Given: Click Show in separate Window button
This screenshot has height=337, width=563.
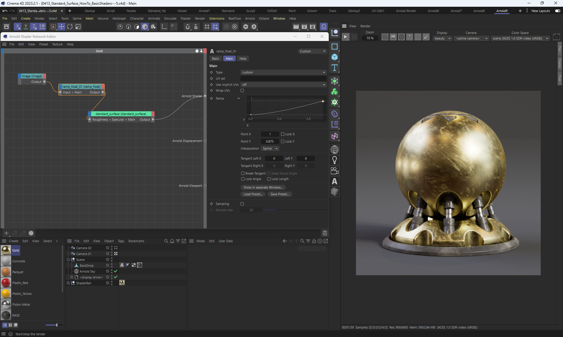Looking at the screenshot, I should (x=263, y=187).
